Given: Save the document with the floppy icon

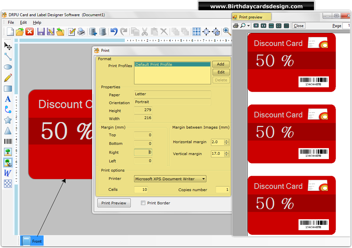Looking at the screenshot, I should tap(41, 32).
